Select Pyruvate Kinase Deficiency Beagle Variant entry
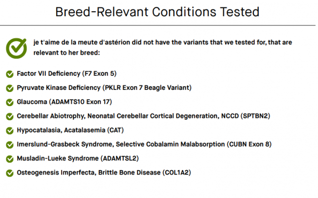318x198 pixels. tap(104, 88)
